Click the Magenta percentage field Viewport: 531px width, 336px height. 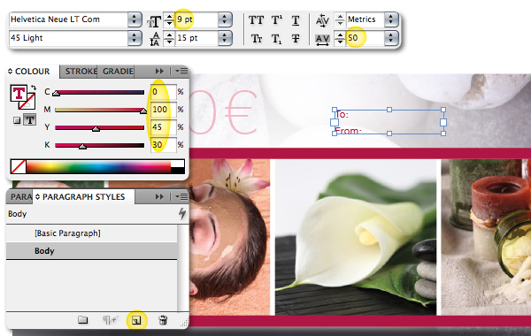point(163,110)
